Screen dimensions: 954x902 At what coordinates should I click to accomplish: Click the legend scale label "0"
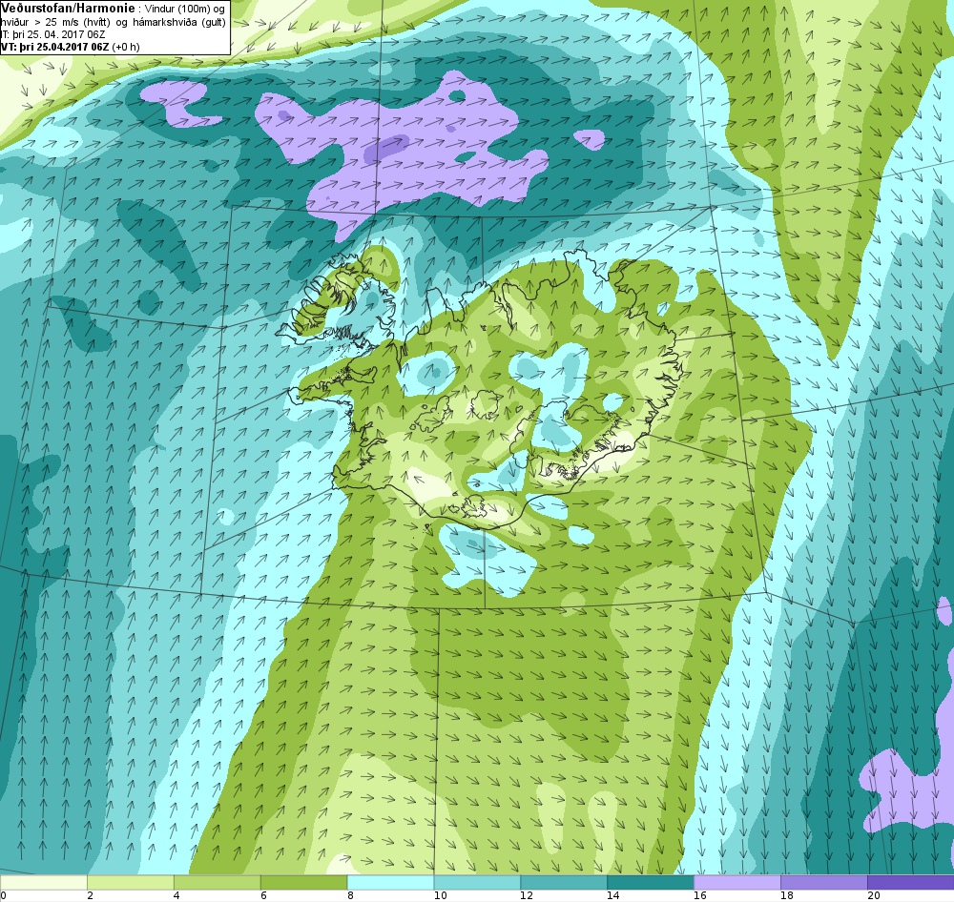[4, 895]
